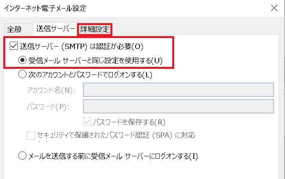
Task: Select 受信メール サーバーと同じ設定を使用する radio button
Action: [x=22, y=60]
